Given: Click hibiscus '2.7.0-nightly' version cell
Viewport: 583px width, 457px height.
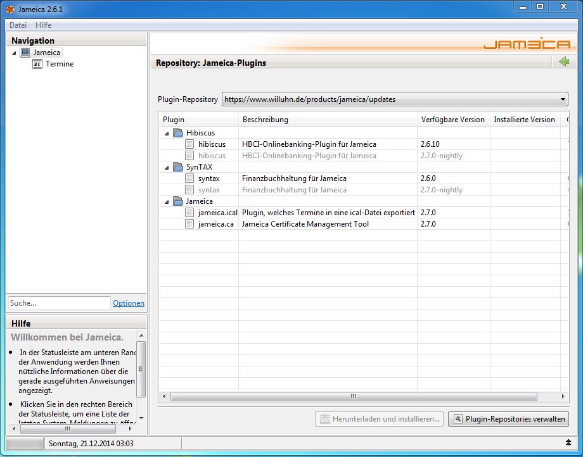Looking at the screenshot, I should tap(441, 156).
